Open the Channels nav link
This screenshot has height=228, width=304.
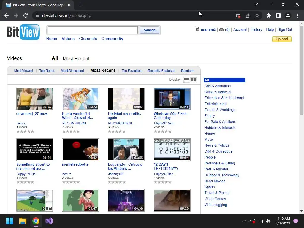tap(88, 39)
